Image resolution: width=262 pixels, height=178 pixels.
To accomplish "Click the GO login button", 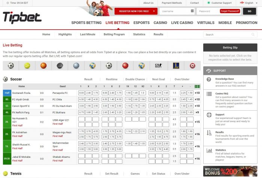I will 250,11.
